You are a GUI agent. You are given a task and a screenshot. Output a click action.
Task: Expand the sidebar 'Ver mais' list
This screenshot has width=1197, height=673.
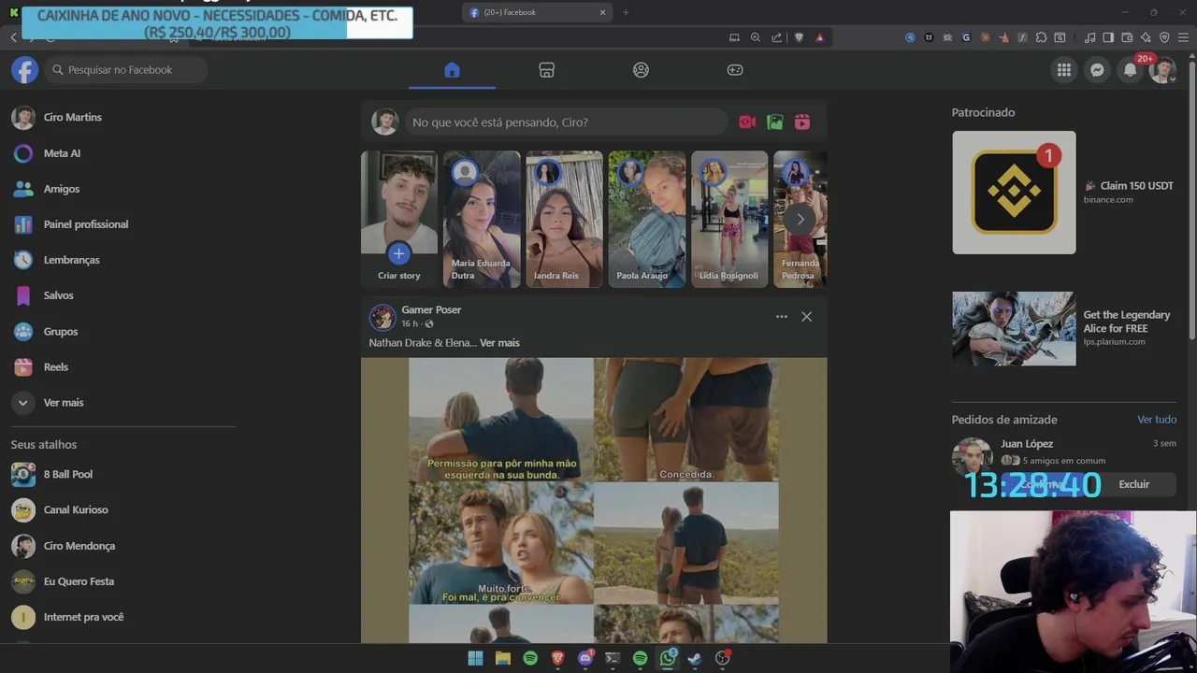pyautogui.click(x=122, y=403)
